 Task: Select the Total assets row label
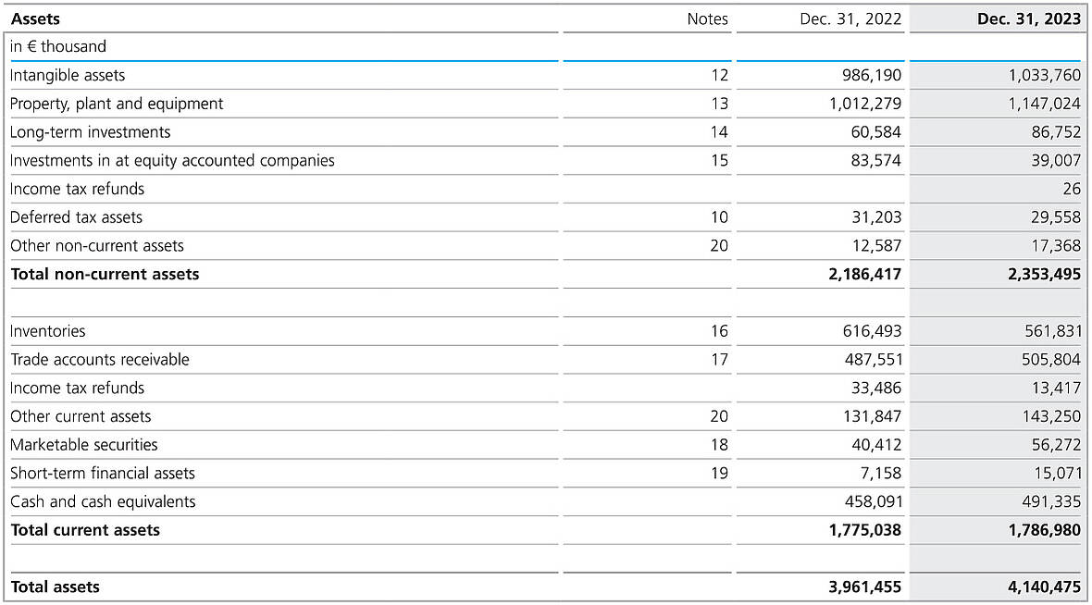56,586
